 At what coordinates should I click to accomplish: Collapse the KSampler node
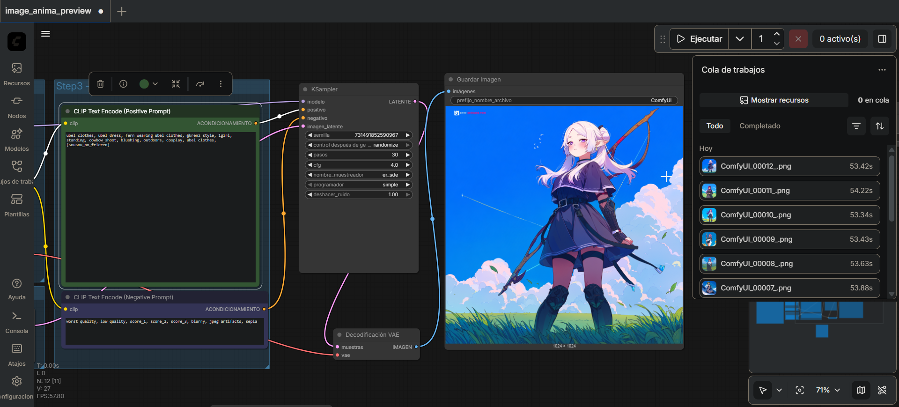click(305, 89)
